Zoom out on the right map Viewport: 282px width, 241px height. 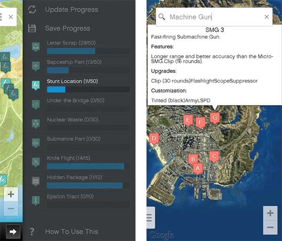270,227
